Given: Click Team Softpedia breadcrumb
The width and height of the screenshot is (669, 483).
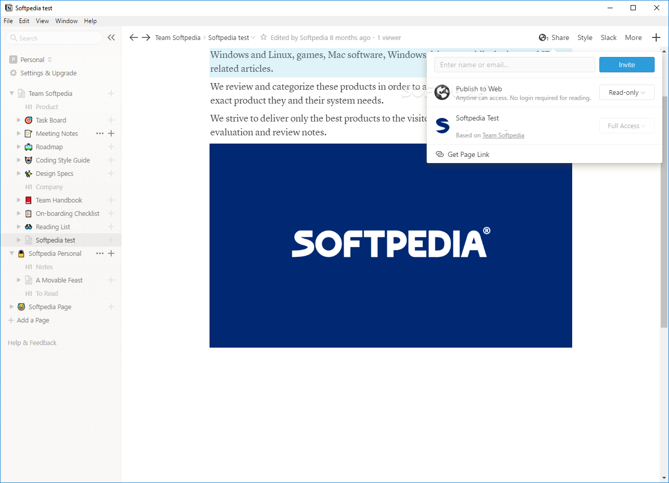Looking at the screenshot, I should point(178,37).
